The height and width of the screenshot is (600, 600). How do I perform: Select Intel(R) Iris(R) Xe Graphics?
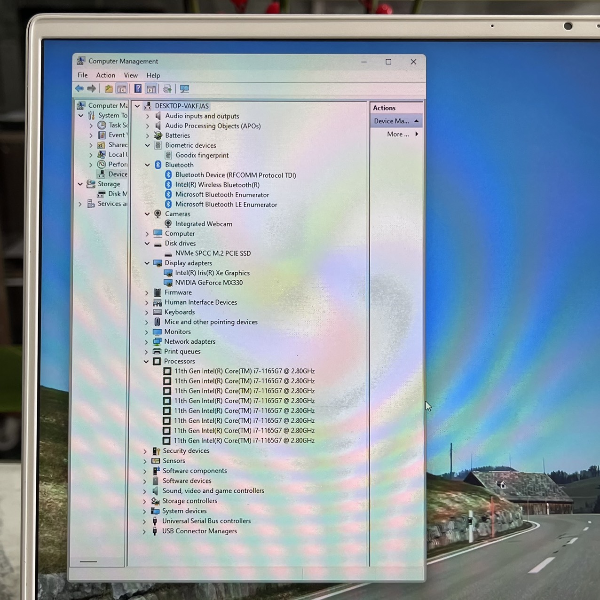point(213,273)
